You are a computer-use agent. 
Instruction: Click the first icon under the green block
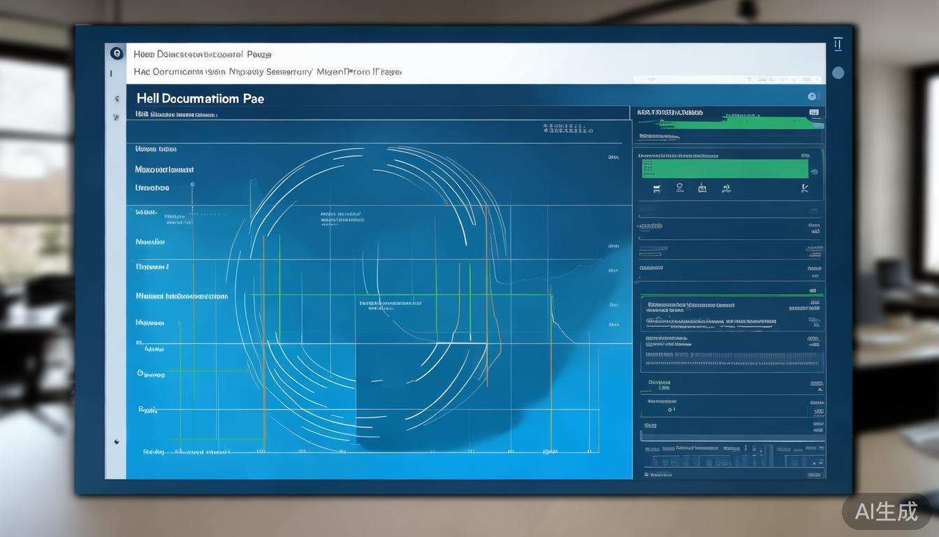(x=656, y=188)
